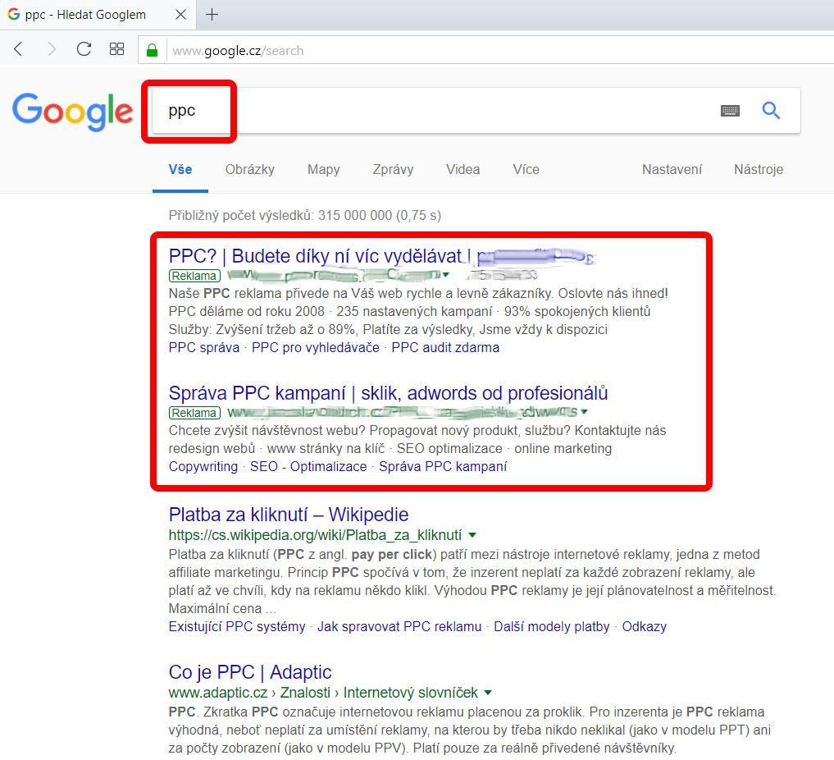
Task: Expand the first ad's URL dropdown arrow
Action: [446, 275]
